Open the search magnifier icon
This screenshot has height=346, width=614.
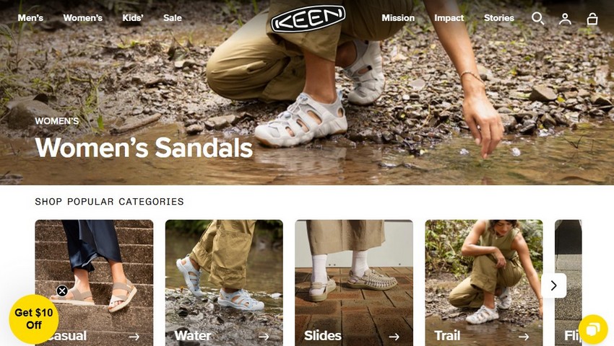coord(537,18)
